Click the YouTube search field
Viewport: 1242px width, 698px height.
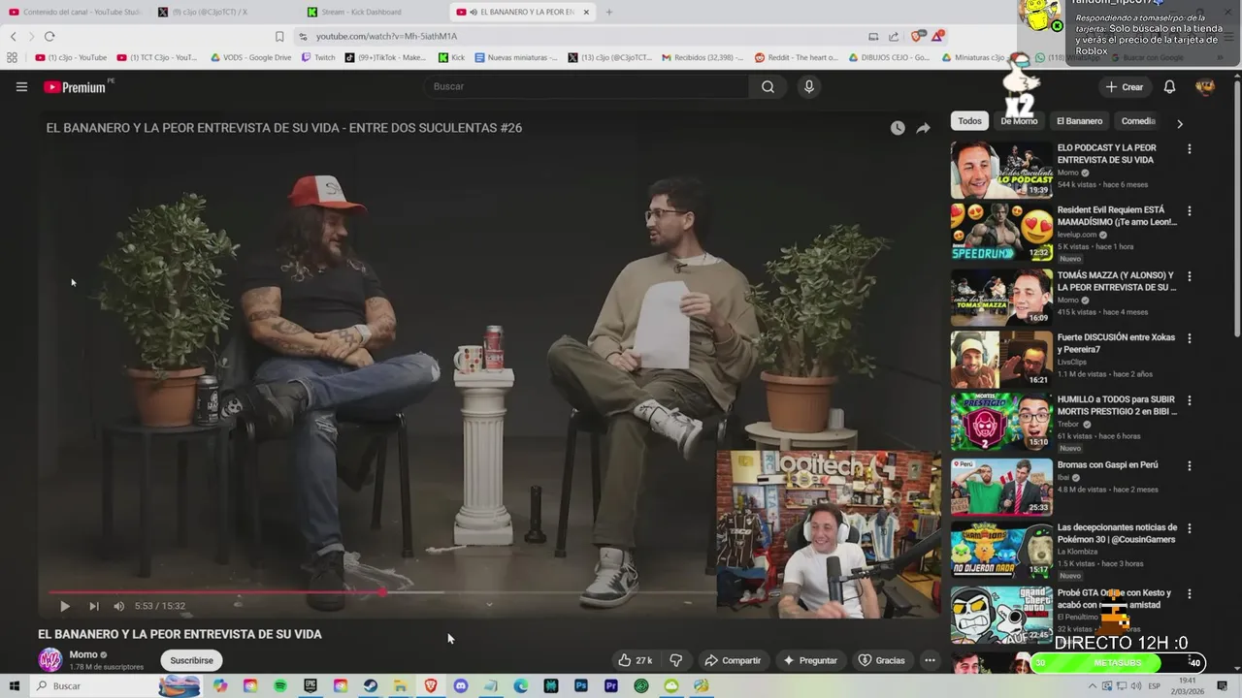[x=585, y=86]
